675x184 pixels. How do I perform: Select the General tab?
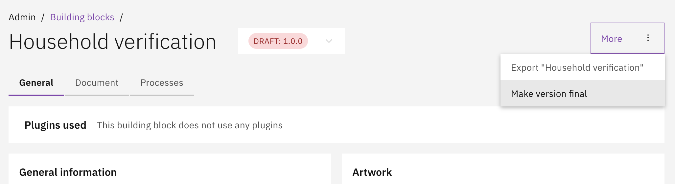pyautogui.click(x=36, y=83)
